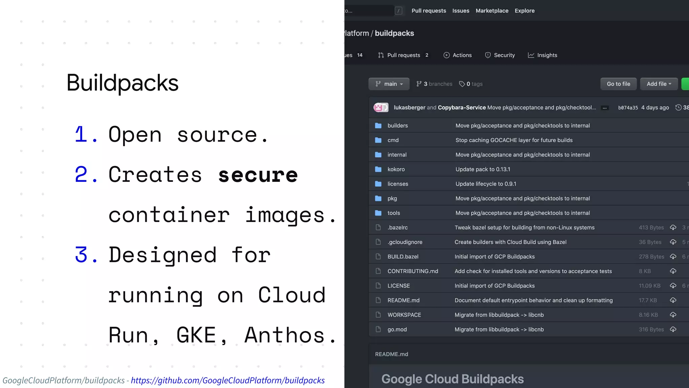The height and width of the screenshot is (388, 689).
Task: Download .bazelrc via cloud icon
Action: coord(673,227)
